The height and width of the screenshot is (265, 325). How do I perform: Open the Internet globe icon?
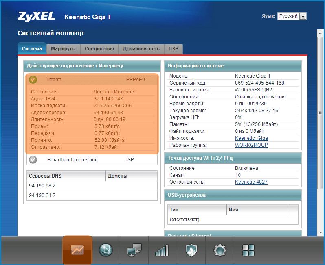click(x=105, y=250)
